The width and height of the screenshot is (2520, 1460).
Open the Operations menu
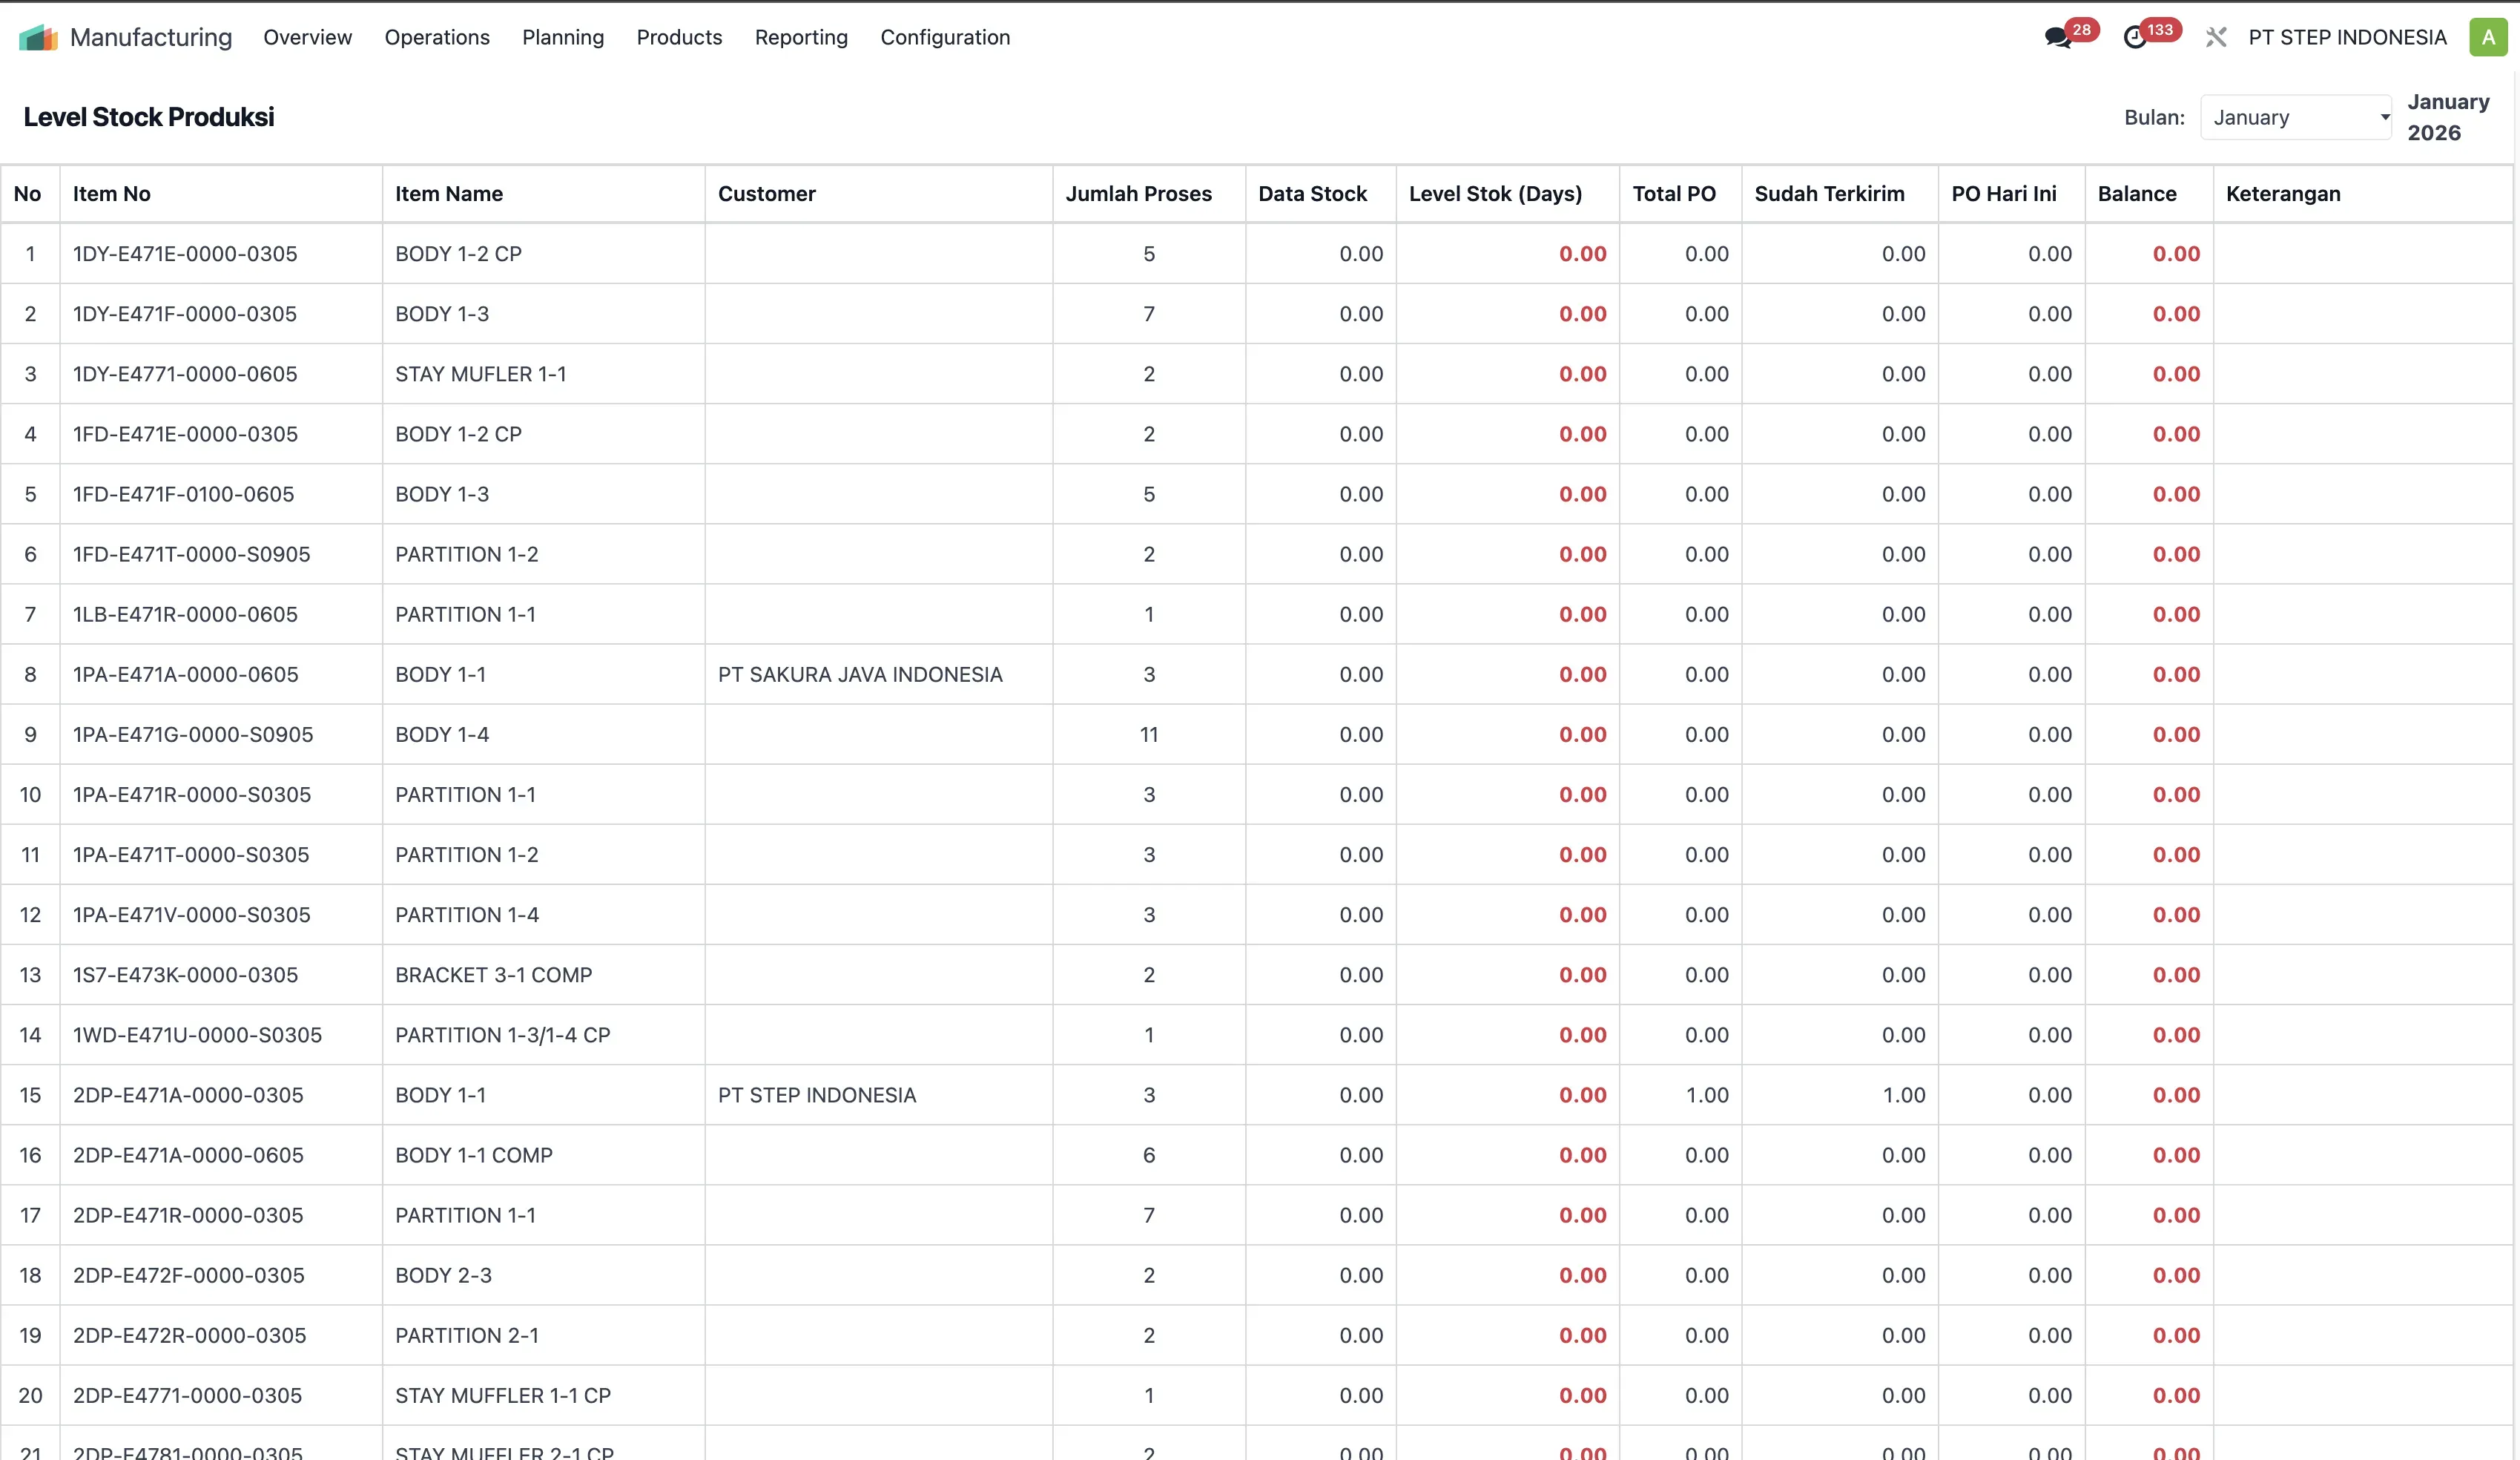[437, 37]
